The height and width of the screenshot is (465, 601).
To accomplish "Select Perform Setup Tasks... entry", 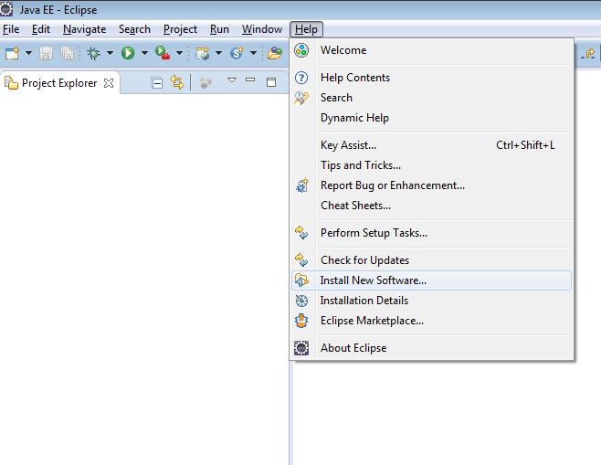I will click(x=432, y=233).
